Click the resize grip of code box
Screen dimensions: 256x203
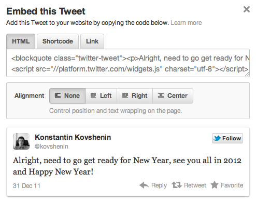coord(247,75)
